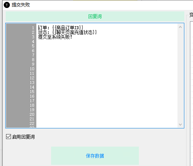Click the list box in the right-hand panel

(x=191, y=94)
